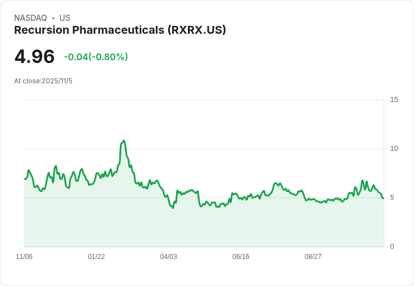Click the US market label
Image resolution: width=414 pixels, height=286 pixels.
(65, 18)
